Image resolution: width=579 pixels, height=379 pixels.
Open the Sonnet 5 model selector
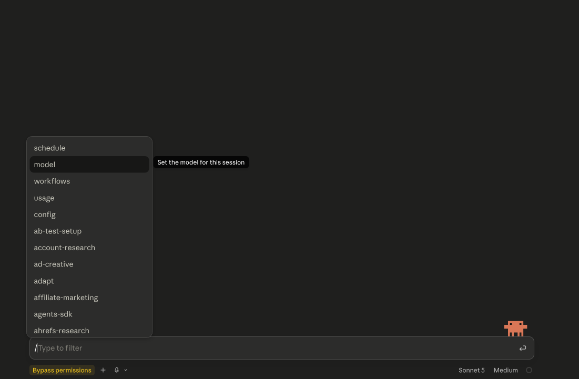472,370
